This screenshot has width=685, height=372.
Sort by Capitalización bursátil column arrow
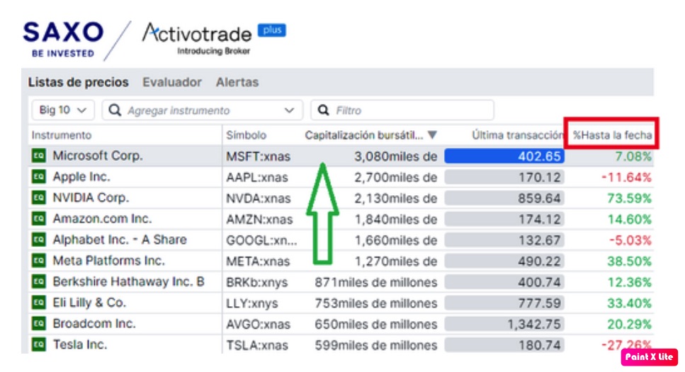(x=432, y=135)
